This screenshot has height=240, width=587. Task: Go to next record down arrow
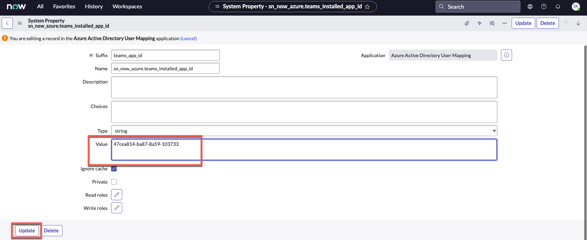pyautogui.click(x=578, y=23)
